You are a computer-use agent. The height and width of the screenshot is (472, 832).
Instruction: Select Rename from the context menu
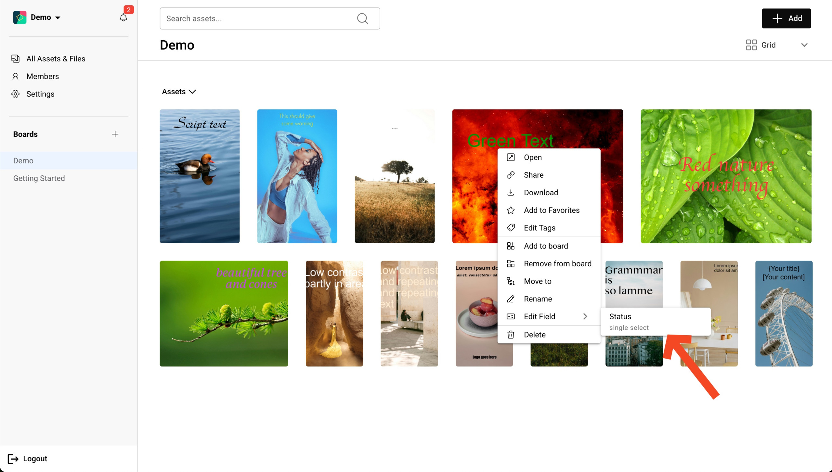click(x=538, y=299)
